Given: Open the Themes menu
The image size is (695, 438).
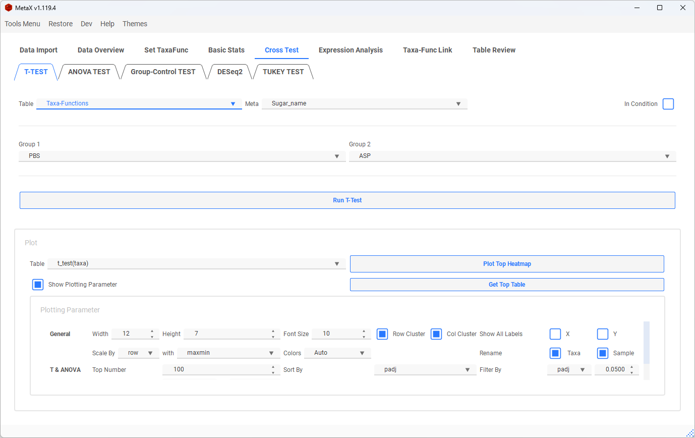Looking at the screenshot, I should (135, 24).
